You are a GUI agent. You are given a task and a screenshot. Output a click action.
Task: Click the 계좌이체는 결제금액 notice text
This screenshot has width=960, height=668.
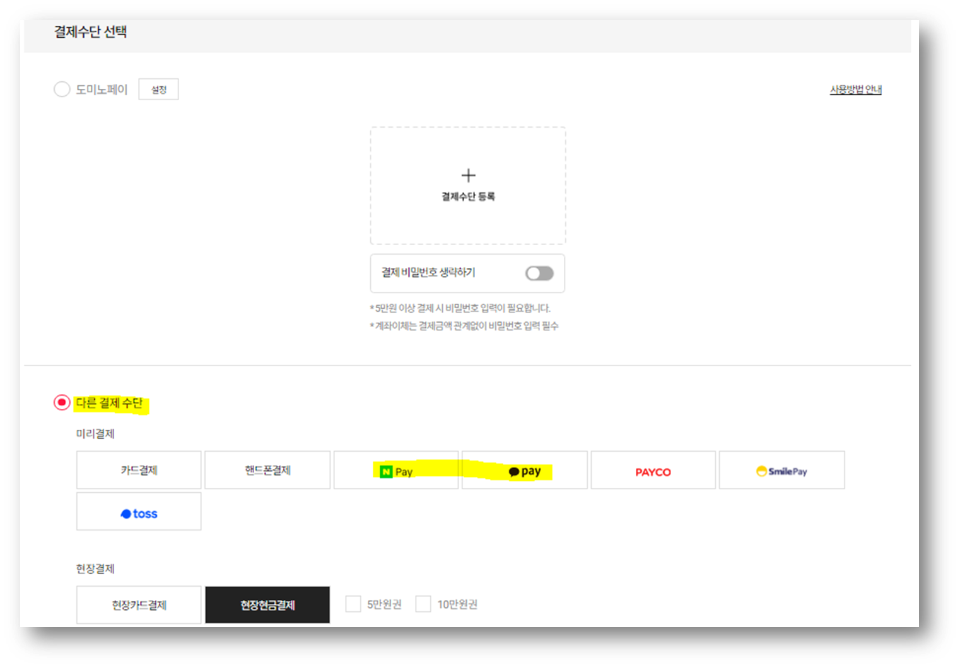[464, 326]
